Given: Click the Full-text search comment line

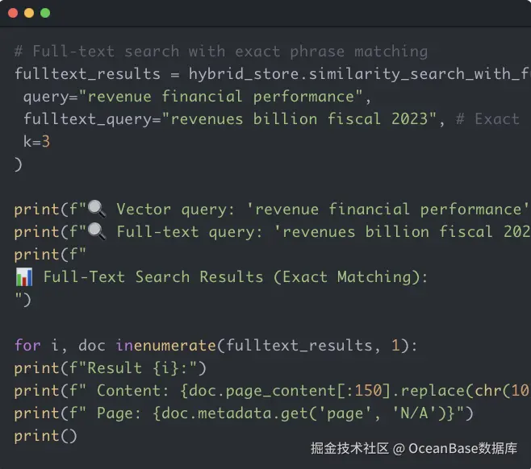Looking at the screenshot, I should click(220, 52).
